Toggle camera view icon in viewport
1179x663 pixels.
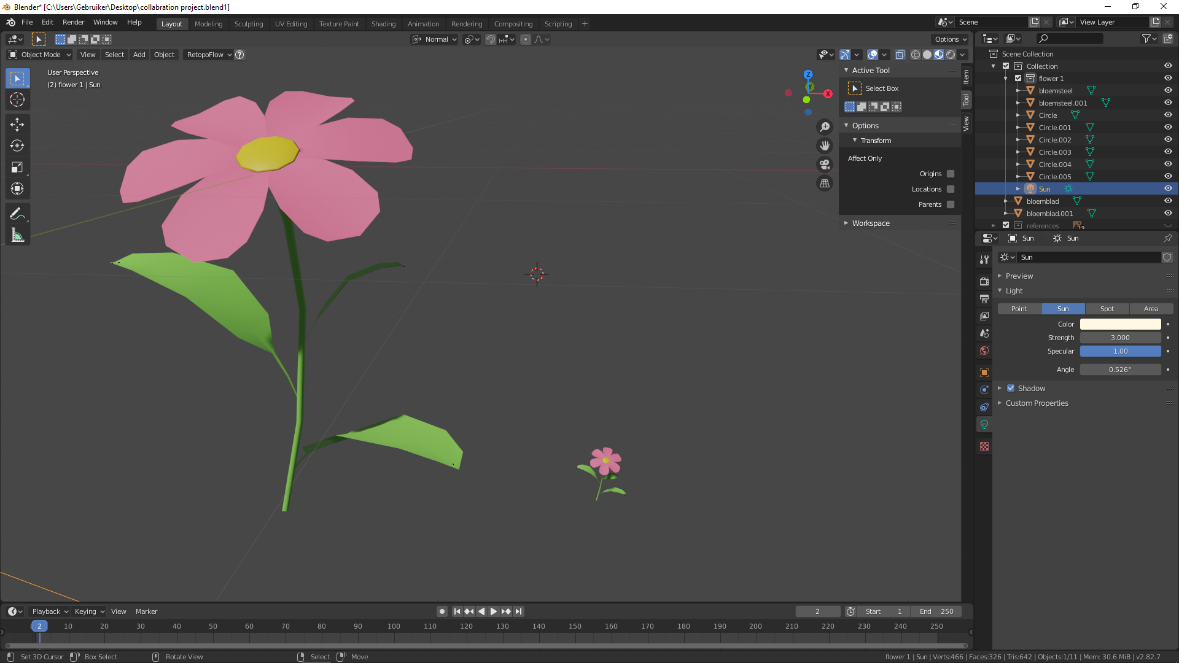pyautogui.click(x=825, y=165)
